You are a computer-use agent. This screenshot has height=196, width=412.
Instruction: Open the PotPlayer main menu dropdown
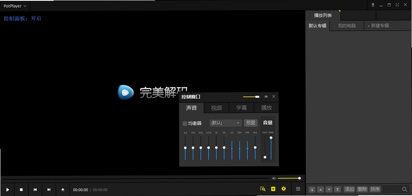pyautogui.click(x=15, y=6)
